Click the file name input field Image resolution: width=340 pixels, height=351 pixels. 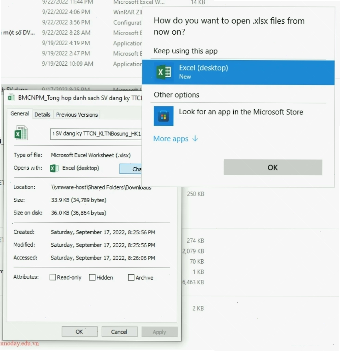click(x=96, y=134)
